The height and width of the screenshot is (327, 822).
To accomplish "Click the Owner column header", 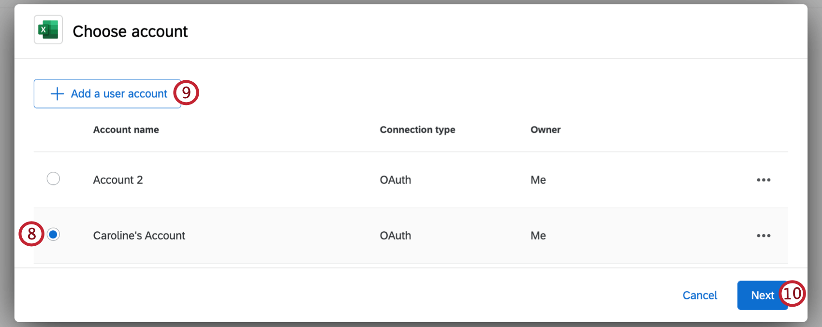I will [545, 130].
